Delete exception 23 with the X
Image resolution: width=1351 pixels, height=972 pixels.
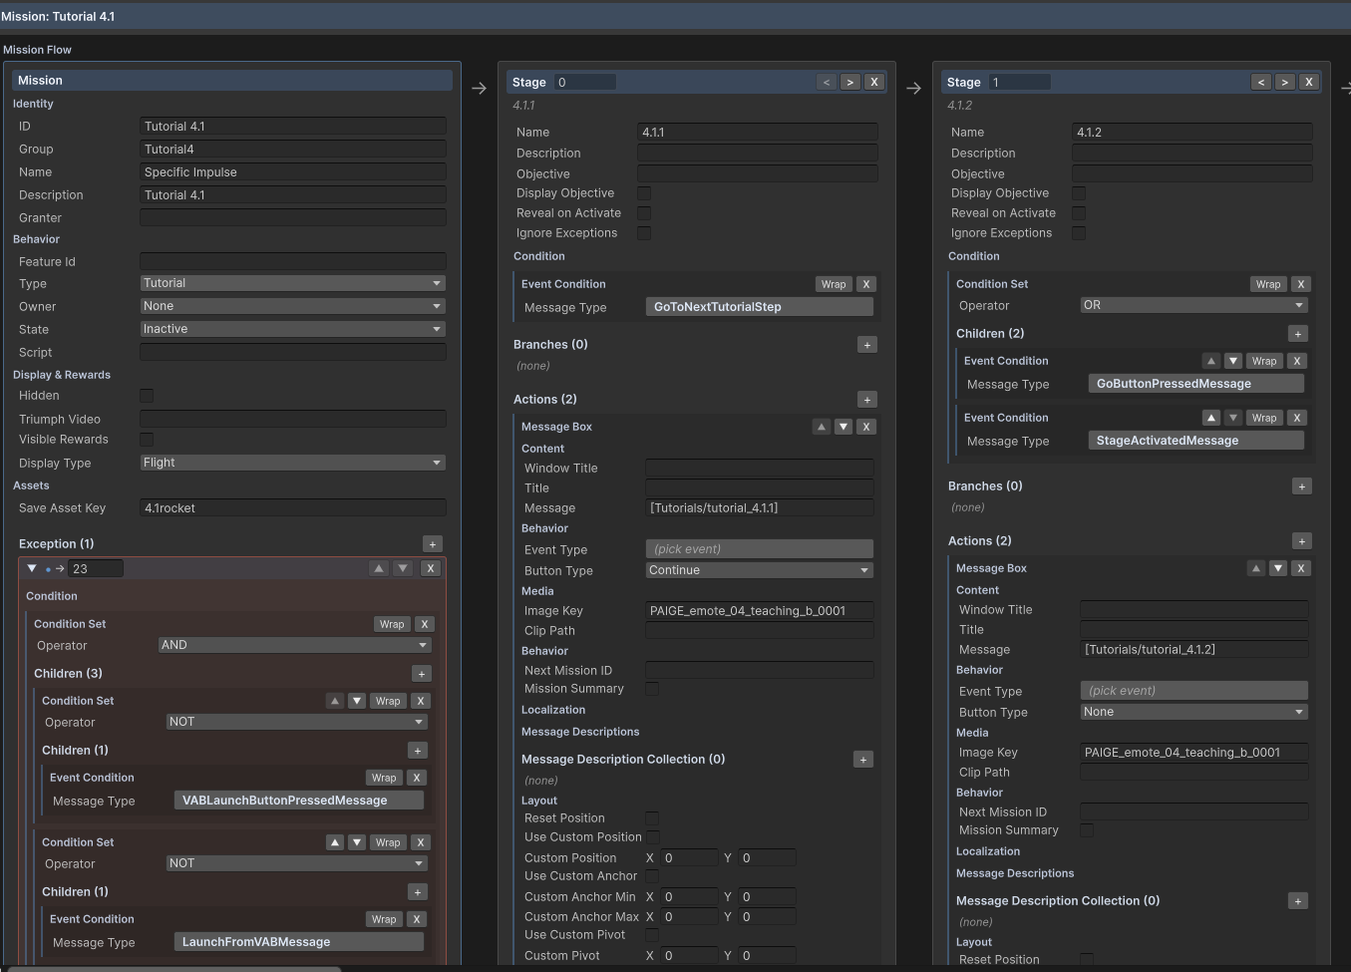coord(431,569)
